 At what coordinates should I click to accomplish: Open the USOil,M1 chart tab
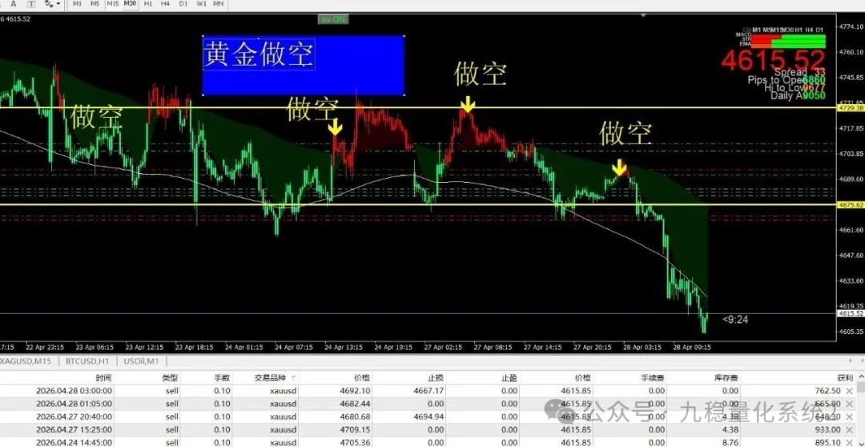[141, 361]
